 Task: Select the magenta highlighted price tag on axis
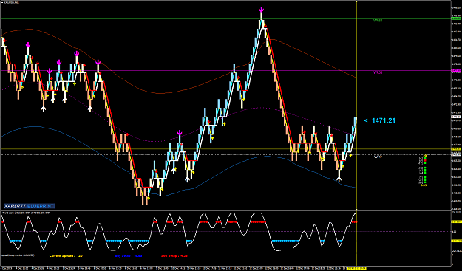[456, 70]
